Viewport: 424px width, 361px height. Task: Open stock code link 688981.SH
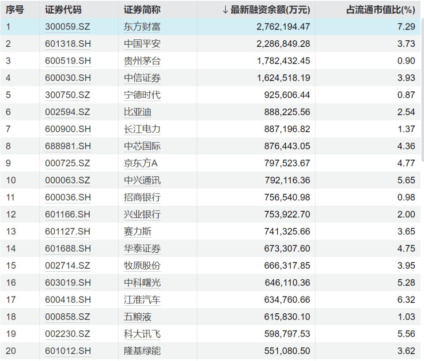(68, 146)
